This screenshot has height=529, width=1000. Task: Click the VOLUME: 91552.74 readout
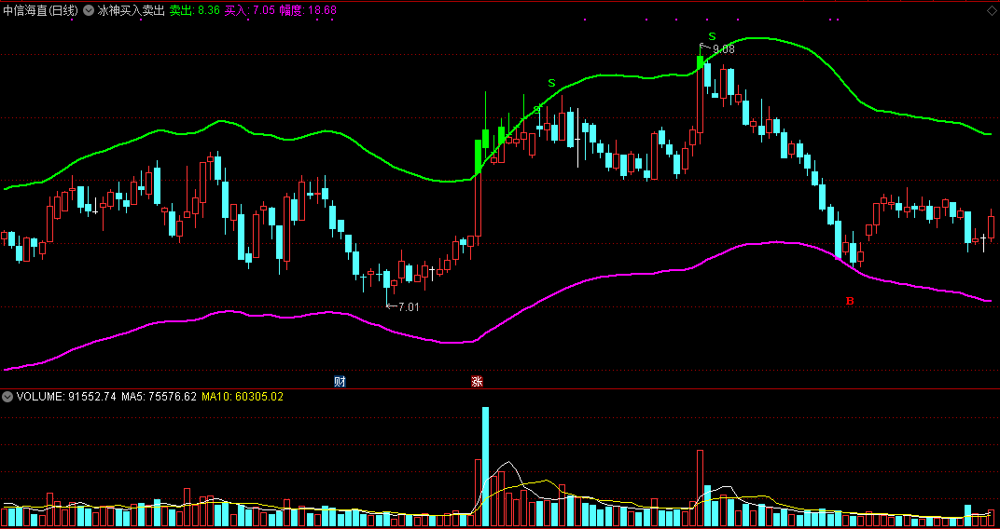(66, 397)
